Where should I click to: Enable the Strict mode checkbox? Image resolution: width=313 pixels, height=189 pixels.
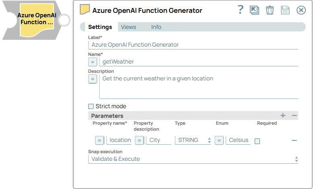91,107
